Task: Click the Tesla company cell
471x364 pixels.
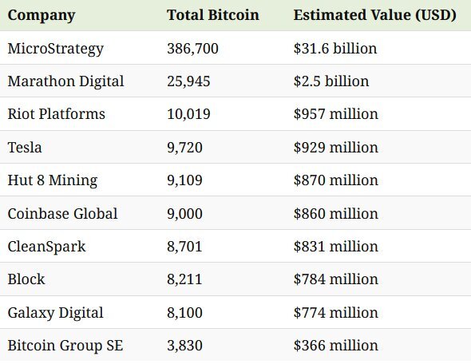Action: click(x=25, y=147)
